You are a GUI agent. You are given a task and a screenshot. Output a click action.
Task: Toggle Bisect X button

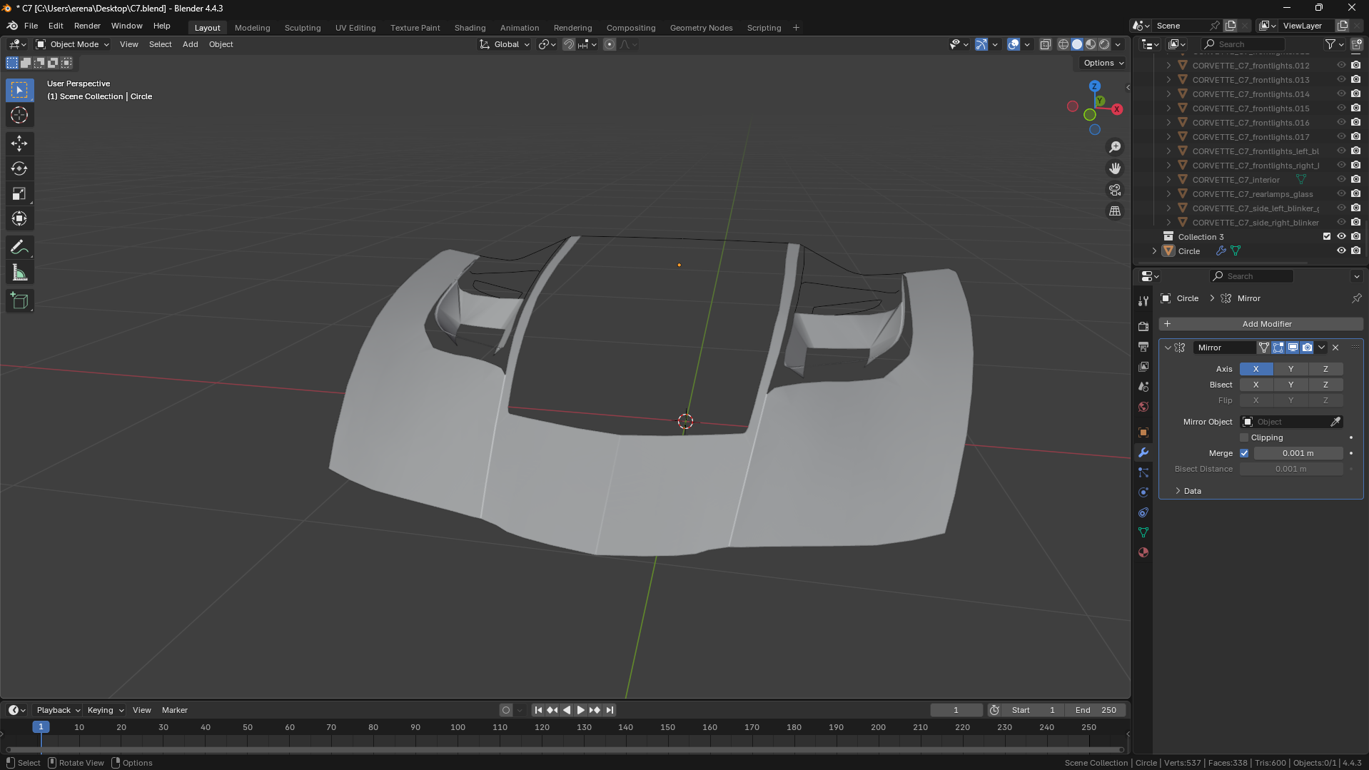pos(1256,385)
